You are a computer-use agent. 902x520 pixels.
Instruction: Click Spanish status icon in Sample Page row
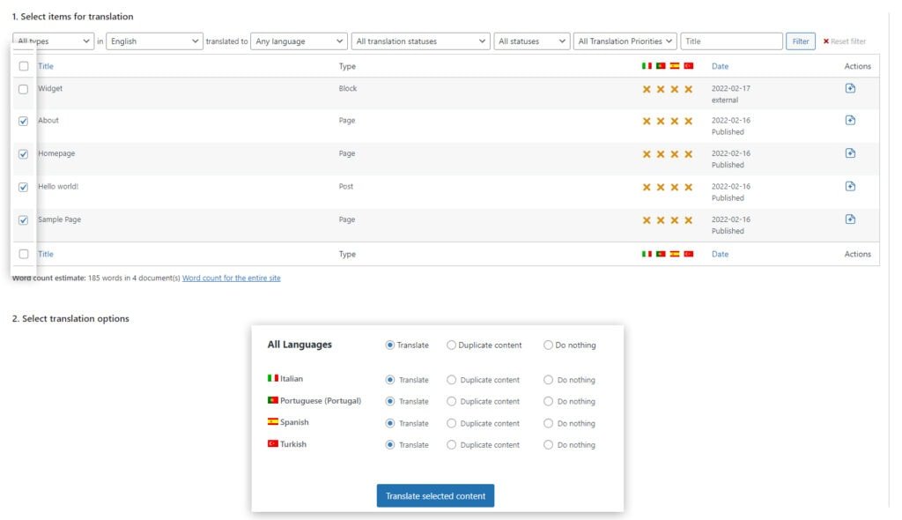(x=675, y=220)
